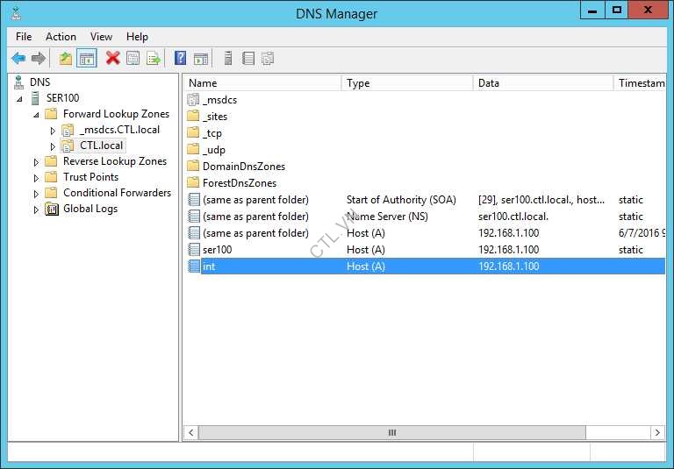Select Forward Lookup Zones in tree
674x469 pixels.
pos(116,114)
